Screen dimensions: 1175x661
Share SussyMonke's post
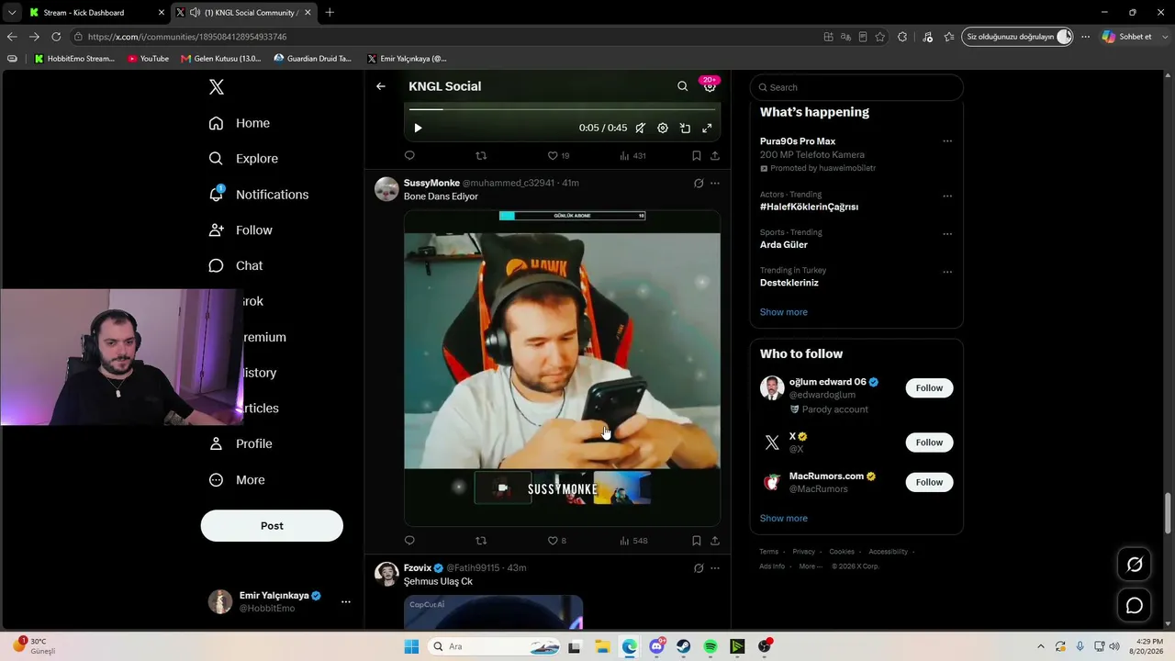point(715,541)
